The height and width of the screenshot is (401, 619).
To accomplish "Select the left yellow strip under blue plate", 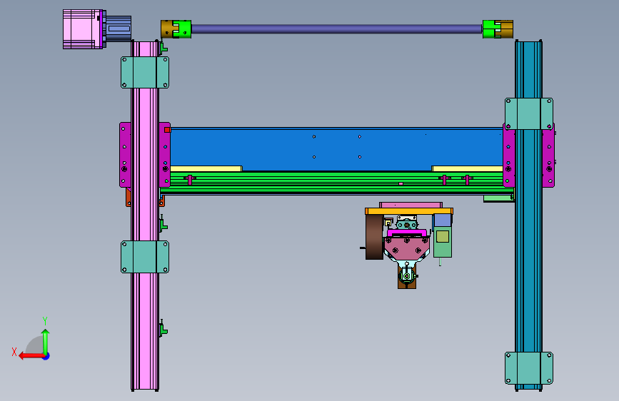I will (x=206, y=168).
